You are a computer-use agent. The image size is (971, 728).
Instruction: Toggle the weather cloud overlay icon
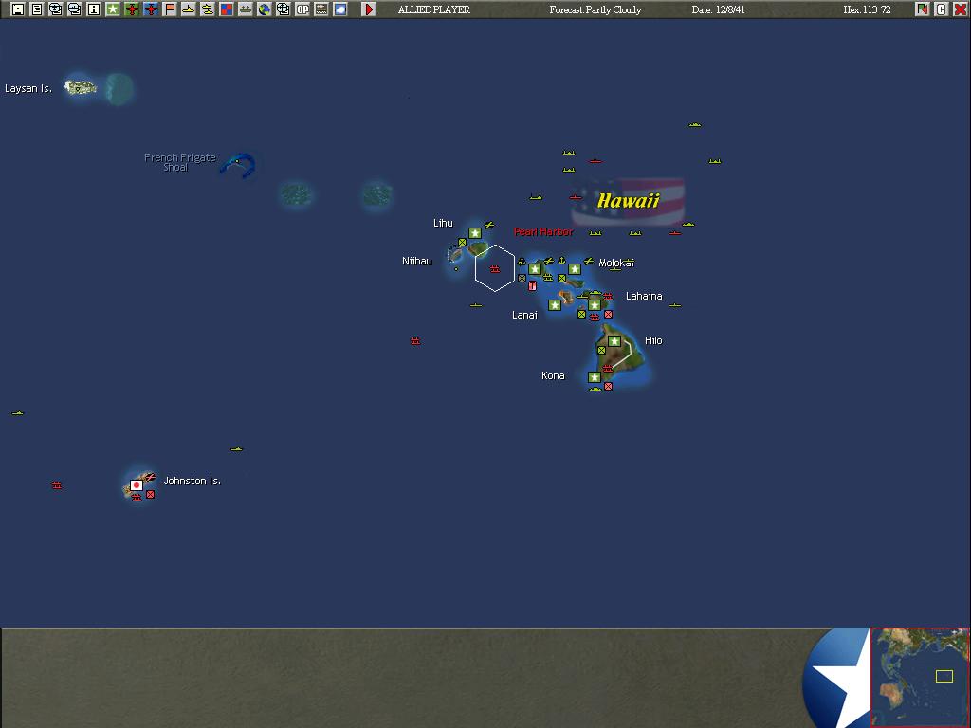[x=339, y=9]
